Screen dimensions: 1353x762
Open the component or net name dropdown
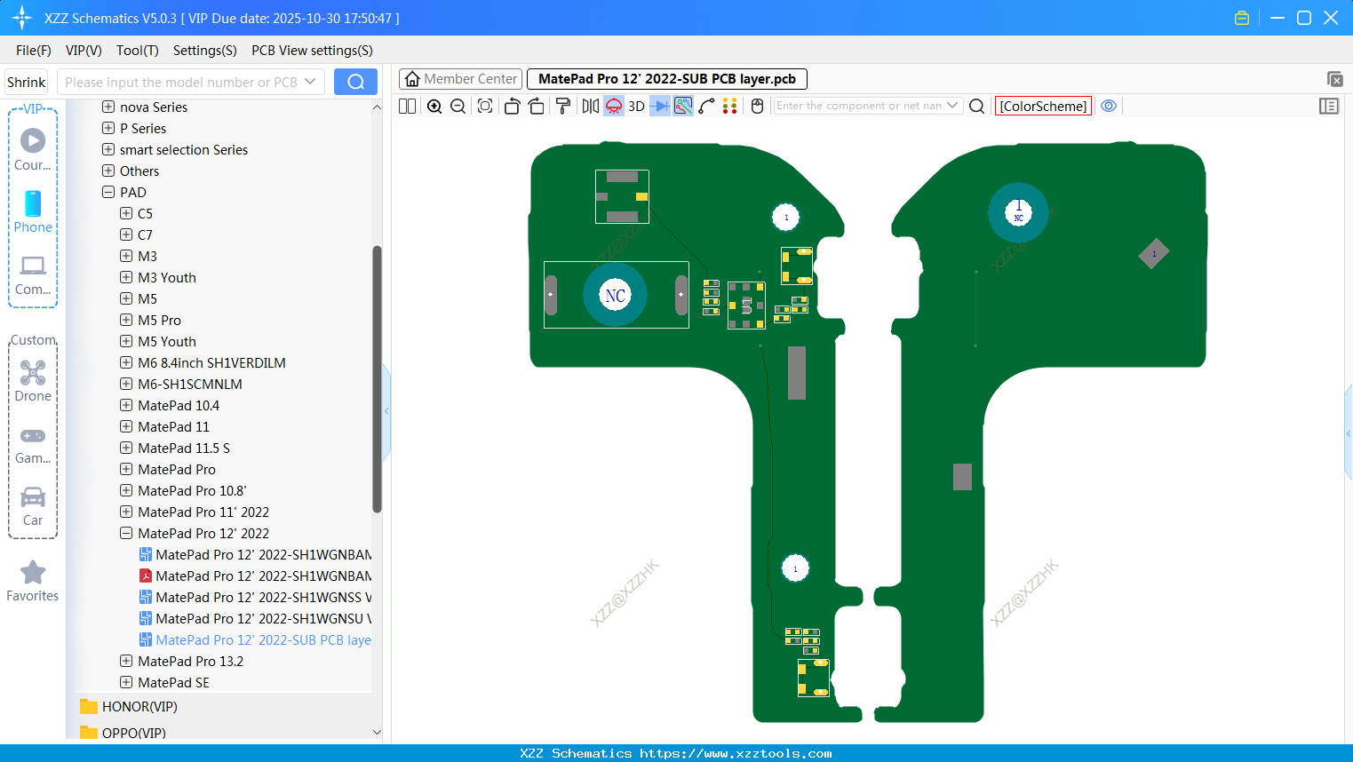tap(952, 106)
